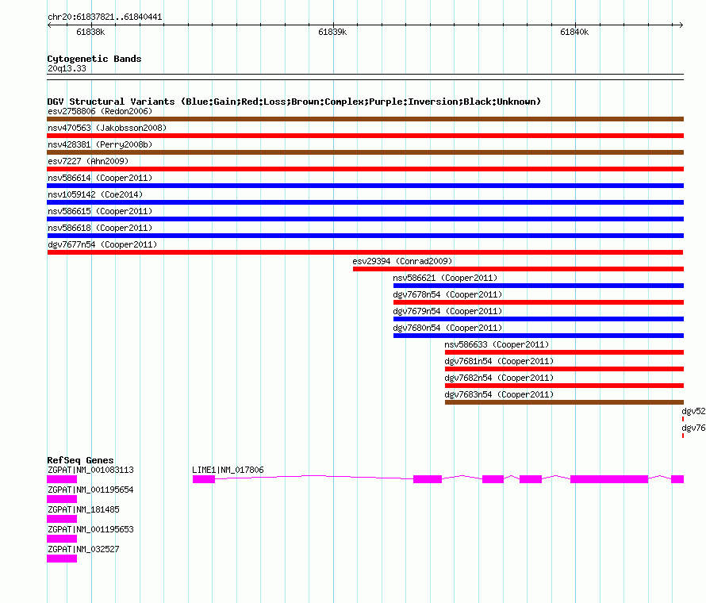706x603 pixels.
Task: Select the esv29394 (Conrad2009) red bar
Action: tap(518, 269)
